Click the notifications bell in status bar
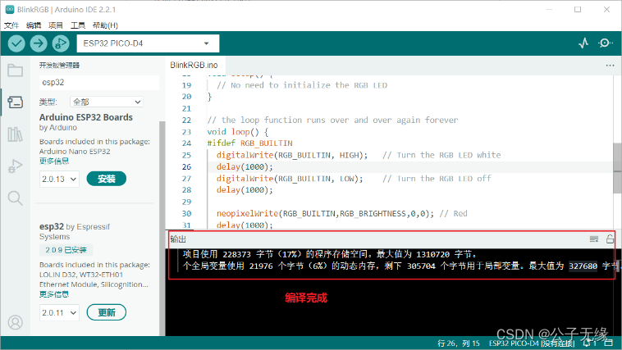The image size is (622, 350). (x=587, y=343)
